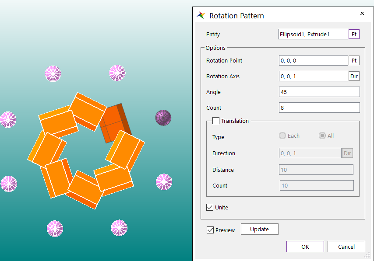The height and width of the screenshot is (261, 374).
Task: Click the Rotation Pattern dialog logo icon
Action: tap(201, 16)
